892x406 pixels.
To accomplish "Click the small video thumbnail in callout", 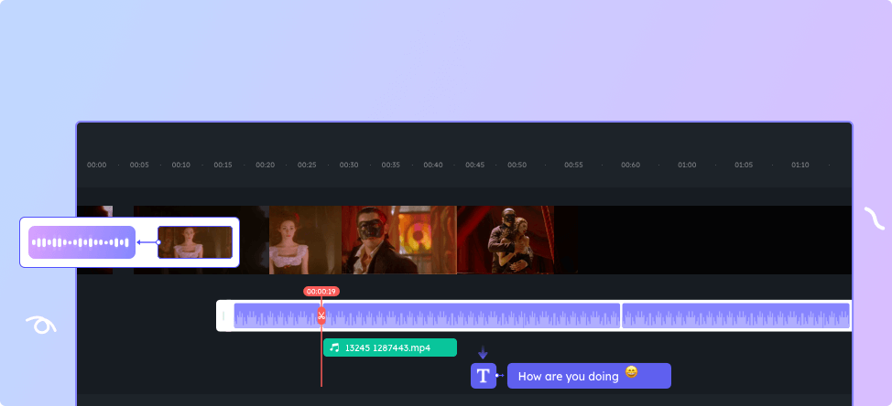I will pyautogui.click(x=195, y=242).
